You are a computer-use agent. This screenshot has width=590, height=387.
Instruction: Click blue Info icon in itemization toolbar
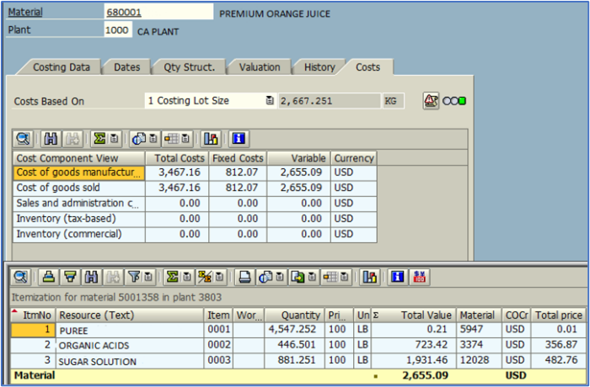coord(397,278)
